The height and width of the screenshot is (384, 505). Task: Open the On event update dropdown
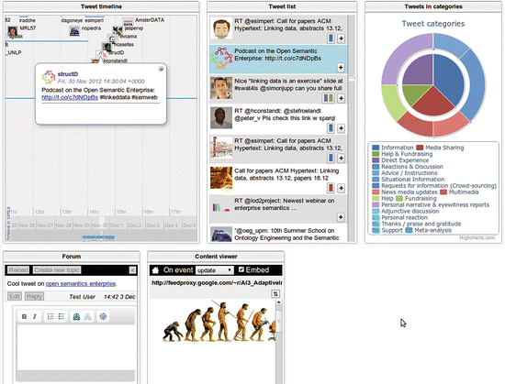tap(215, 270)
